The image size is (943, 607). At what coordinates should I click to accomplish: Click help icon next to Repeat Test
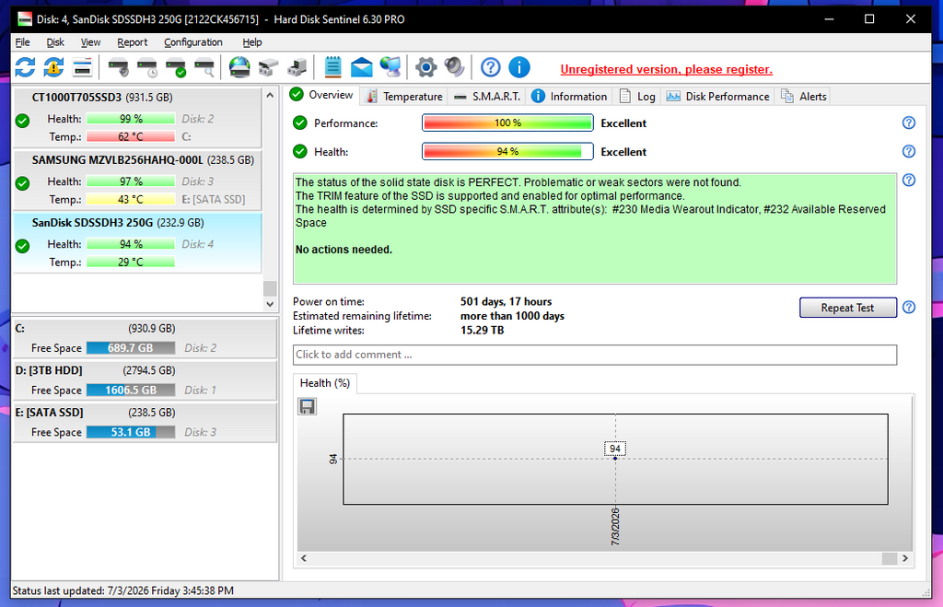click(909, 307)
